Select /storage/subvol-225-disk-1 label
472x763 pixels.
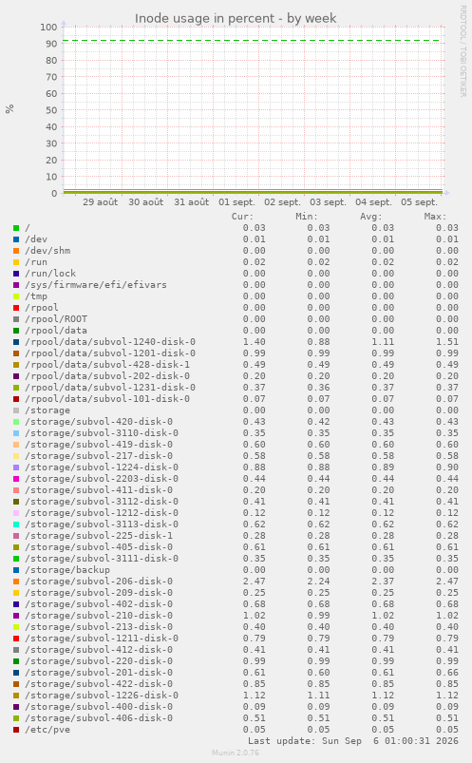pyautogui.click(x=99, y=536)
